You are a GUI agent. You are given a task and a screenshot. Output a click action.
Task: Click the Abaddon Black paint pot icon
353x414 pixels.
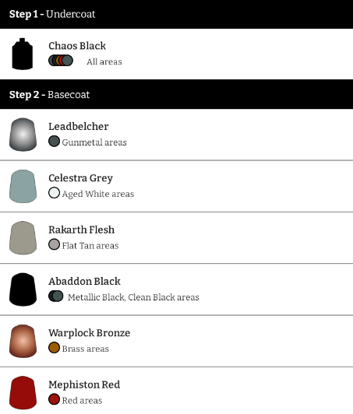click(23, 289)
